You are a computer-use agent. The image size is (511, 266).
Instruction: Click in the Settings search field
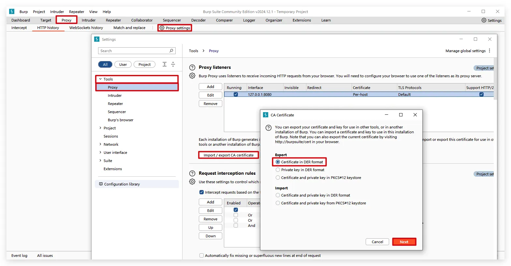134,51
